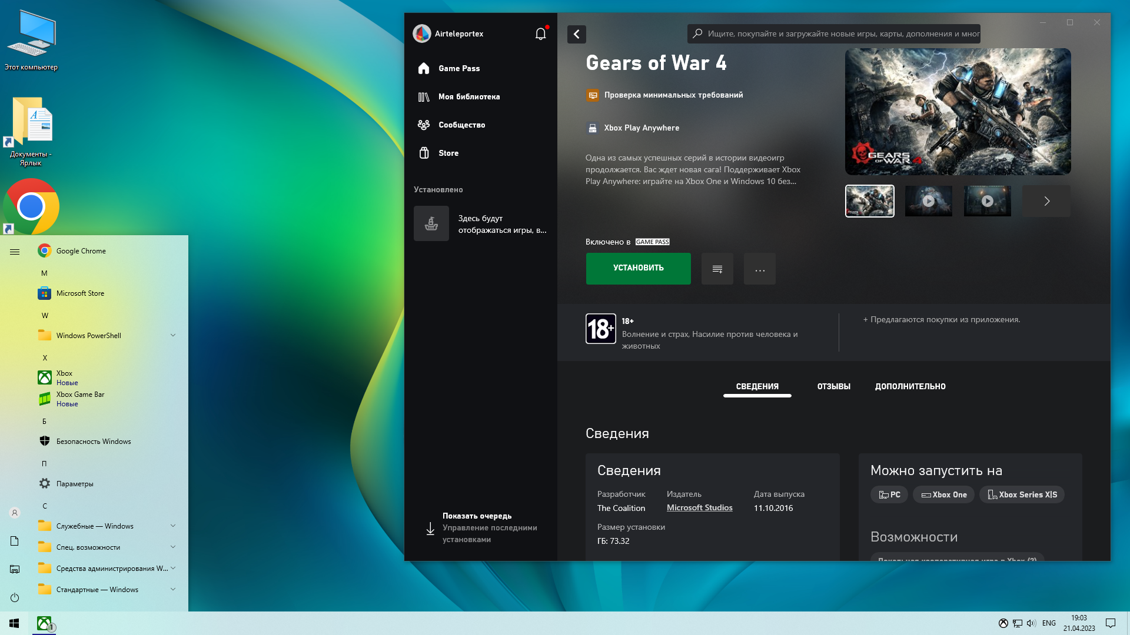The height and width of the screenshot is (635, 1130).
Task: Open the main Gears of War 4 cover image
Action: (958, 112)
